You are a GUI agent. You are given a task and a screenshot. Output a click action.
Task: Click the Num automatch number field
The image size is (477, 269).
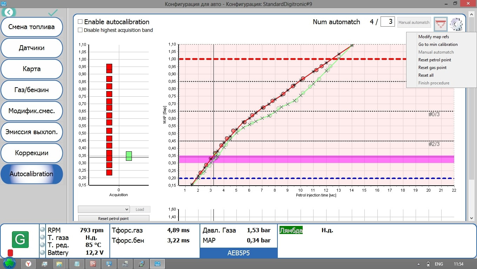387,22
